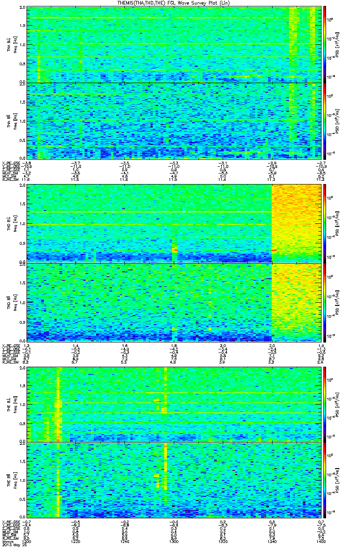Click the "THE bL freq [Hz]" axis label
This screenshot has height=548, width=343.
coord(12,404)
